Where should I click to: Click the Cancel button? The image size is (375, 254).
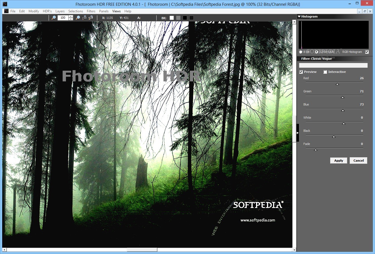point(359,161)
